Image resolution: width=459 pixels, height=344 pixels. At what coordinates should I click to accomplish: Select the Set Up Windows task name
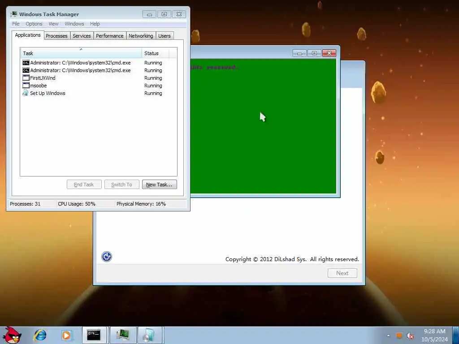point(48,93)
